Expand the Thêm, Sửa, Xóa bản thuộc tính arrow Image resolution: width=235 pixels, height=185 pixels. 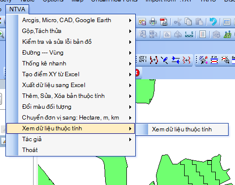[130, 96]
